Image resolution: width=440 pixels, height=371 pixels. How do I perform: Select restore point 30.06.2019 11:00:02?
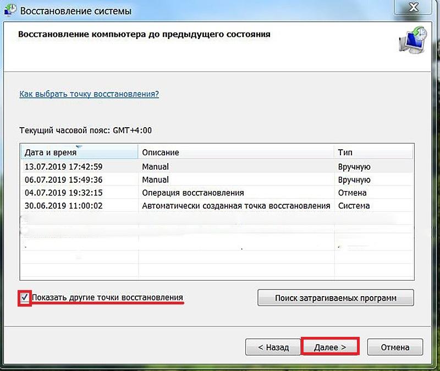[217, 205]
